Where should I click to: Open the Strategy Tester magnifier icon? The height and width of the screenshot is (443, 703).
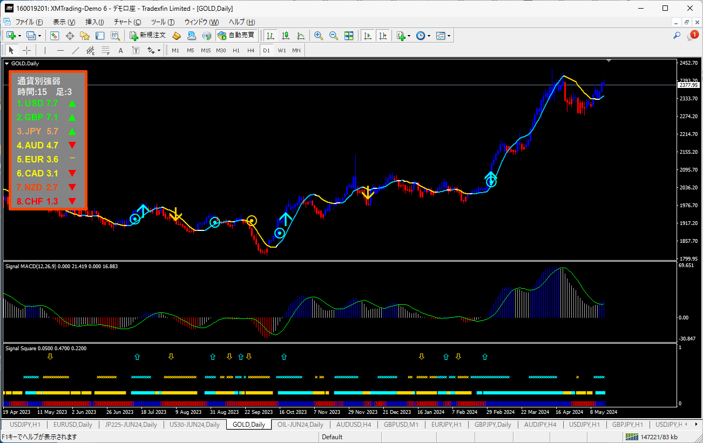(115, 36)
